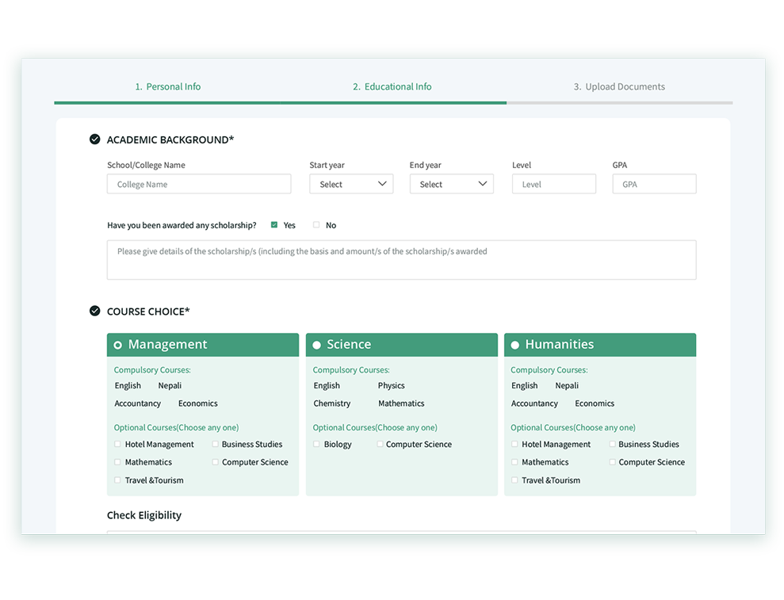Focus the College Name input field
784x600 pixels.
[x=199, y=184]
